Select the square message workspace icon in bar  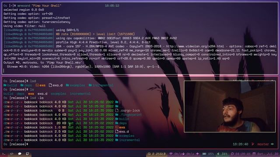click(28, 154)
